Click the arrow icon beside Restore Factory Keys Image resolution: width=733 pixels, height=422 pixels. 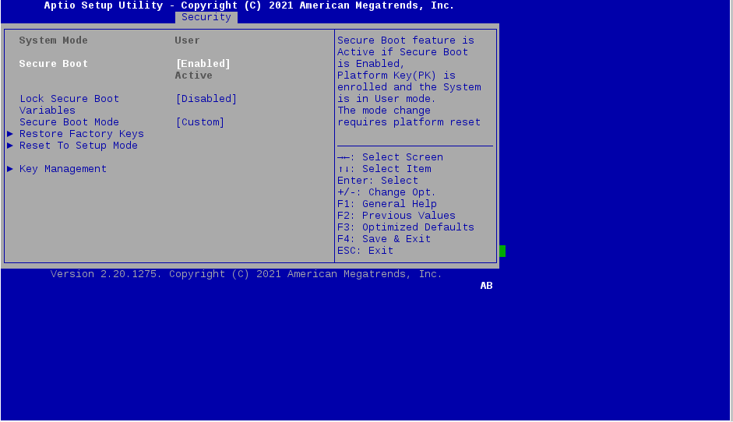point(10,134)
